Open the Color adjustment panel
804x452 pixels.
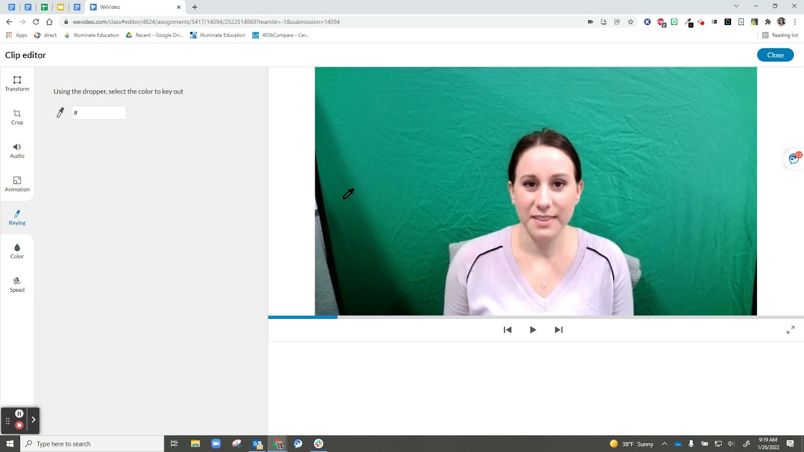(x=17, y=251)
